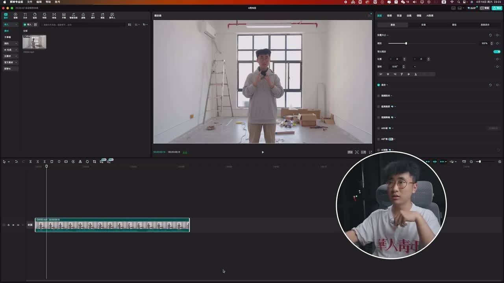Image resolution: width=504 pixels, height=283 pixels.
Task: Open the media sort order dropdown
Action: pyautogui.click(x=137, y=25)
